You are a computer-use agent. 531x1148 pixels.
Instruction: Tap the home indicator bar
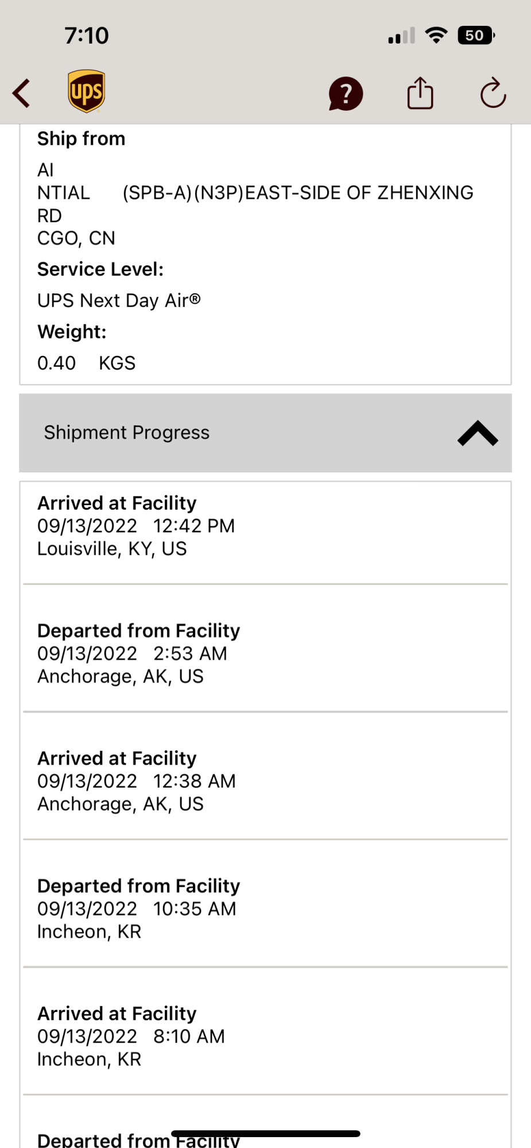265,1134
